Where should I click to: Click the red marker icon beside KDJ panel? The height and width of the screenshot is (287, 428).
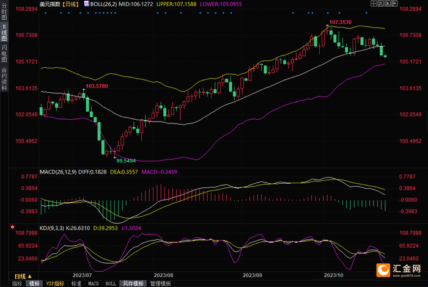tap(13, 227)
